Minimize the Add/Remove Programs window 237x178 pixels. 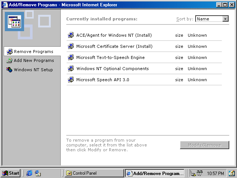[x=219, y=5]
